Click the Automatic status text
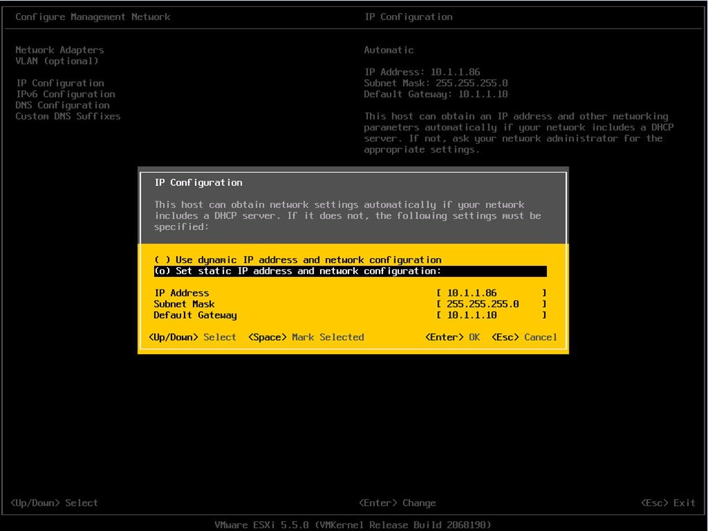Screen dimensions: 708x531 (389, 50)
